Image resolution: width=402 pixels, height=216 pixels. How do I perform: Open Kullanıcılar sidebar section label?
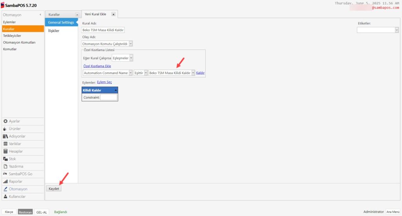(x=17, y=196)
